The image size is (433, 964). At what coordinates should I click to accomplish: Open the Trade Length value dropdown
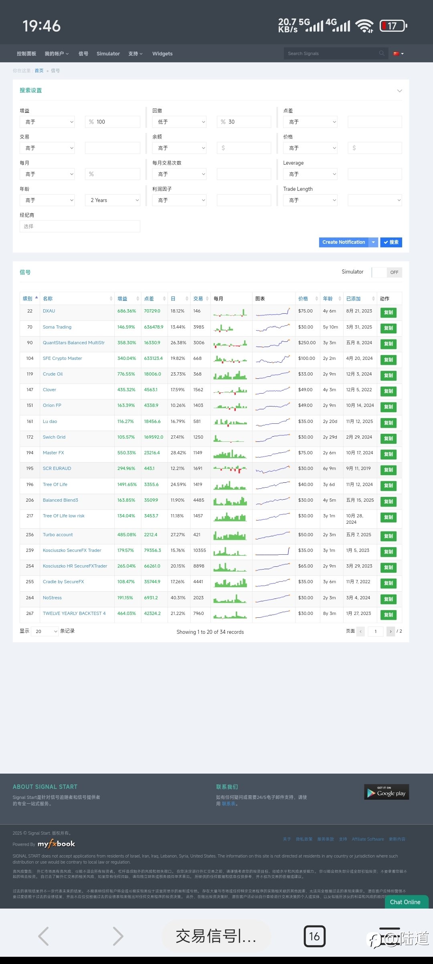click(x=375, y=200)
